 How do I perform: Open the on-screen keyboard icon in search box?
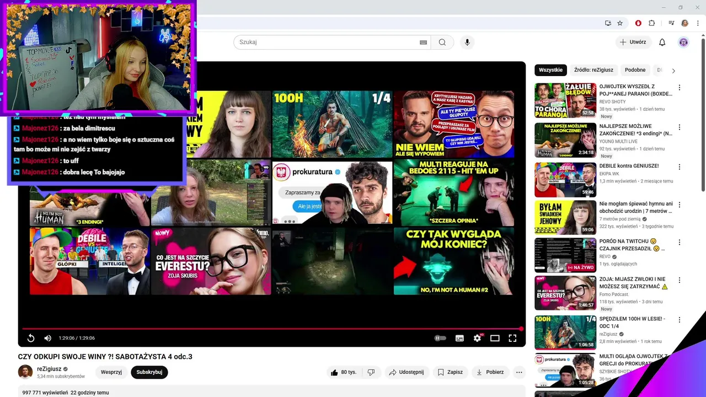pyautogui.click(x=423, y=42)
